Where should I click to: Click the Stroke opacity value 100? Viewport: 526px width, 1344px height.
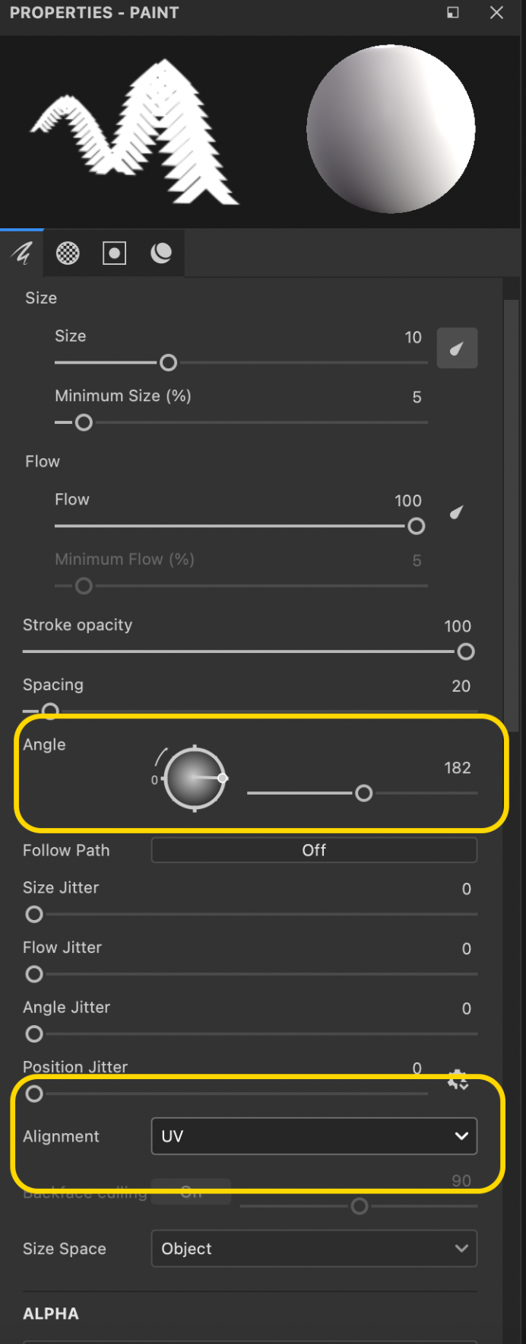(x=457, y=626)
